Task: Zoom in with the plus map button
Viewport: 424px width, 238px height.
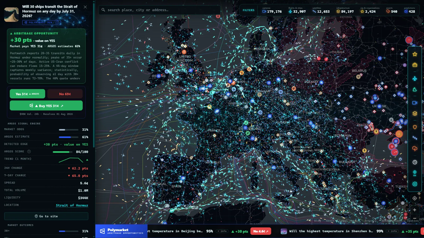Action: pos(415,210)
